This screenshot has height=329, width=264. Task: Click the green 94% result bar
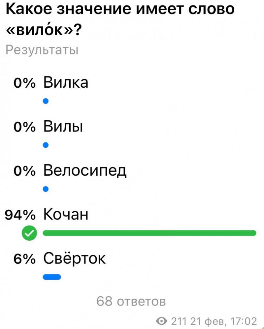coord(149,233)
